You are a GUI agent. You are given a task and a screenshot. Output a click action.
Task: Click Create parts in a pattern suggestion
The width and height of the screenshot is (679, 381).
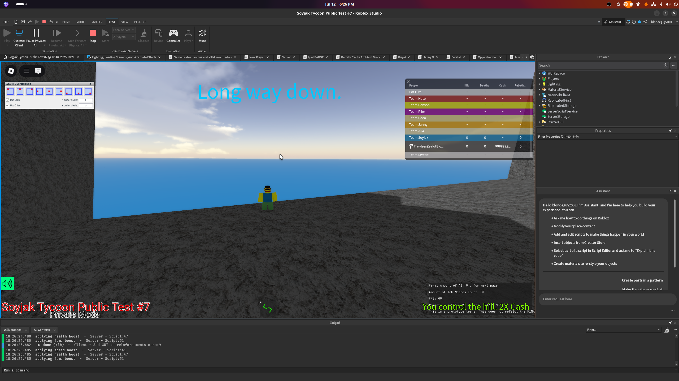642,280
